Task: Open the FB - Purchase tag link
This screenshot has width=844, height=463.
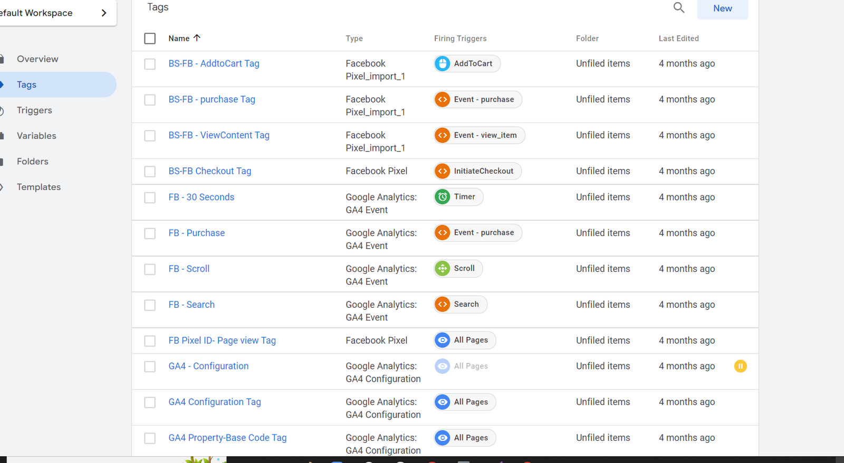Action: click(196, 233)
